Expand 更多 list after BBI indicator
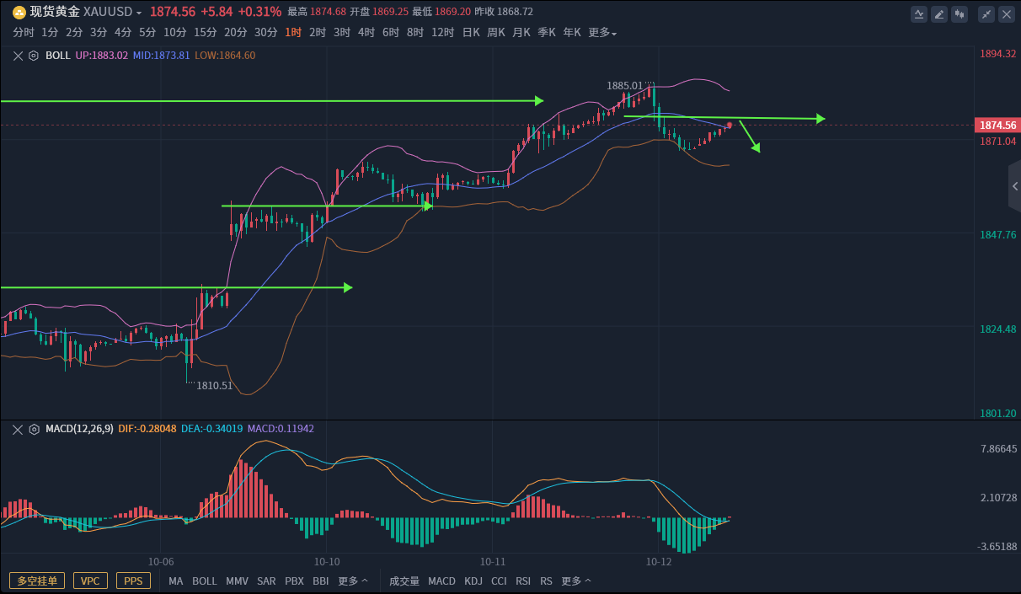Viewport: 1021px width, 594px height. coord(353,581)
